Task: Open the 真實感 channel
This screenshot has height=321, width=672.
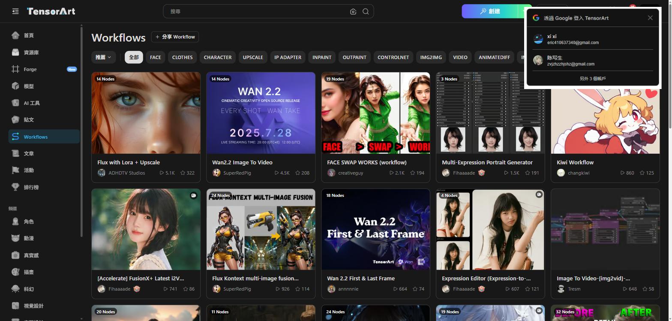Action: coord(44,255)
